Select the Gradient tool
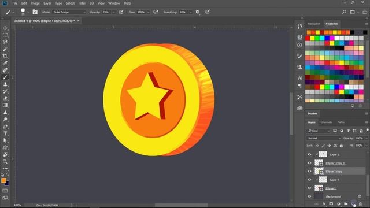370x208 pixels. (x=5, y=105)
